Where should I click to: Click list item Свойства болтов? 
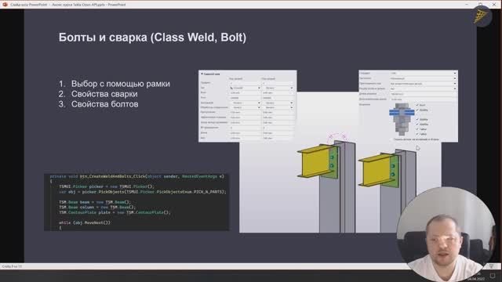104,104
